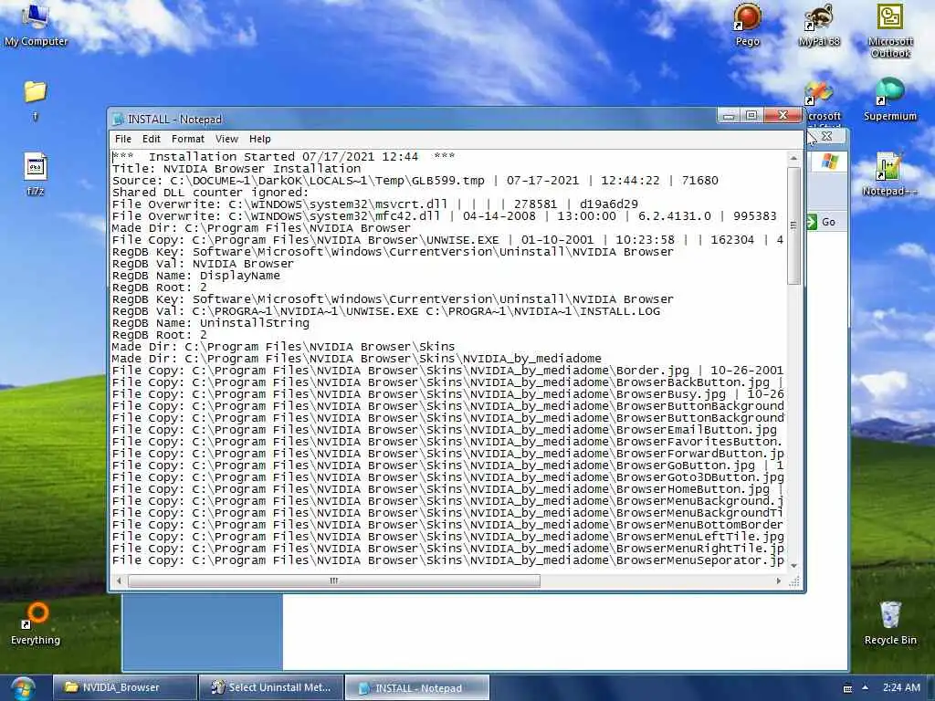Click the Windows flag logo behind Notepad
Viewport: 935px width, 701px height.
(x=829, y=162)
